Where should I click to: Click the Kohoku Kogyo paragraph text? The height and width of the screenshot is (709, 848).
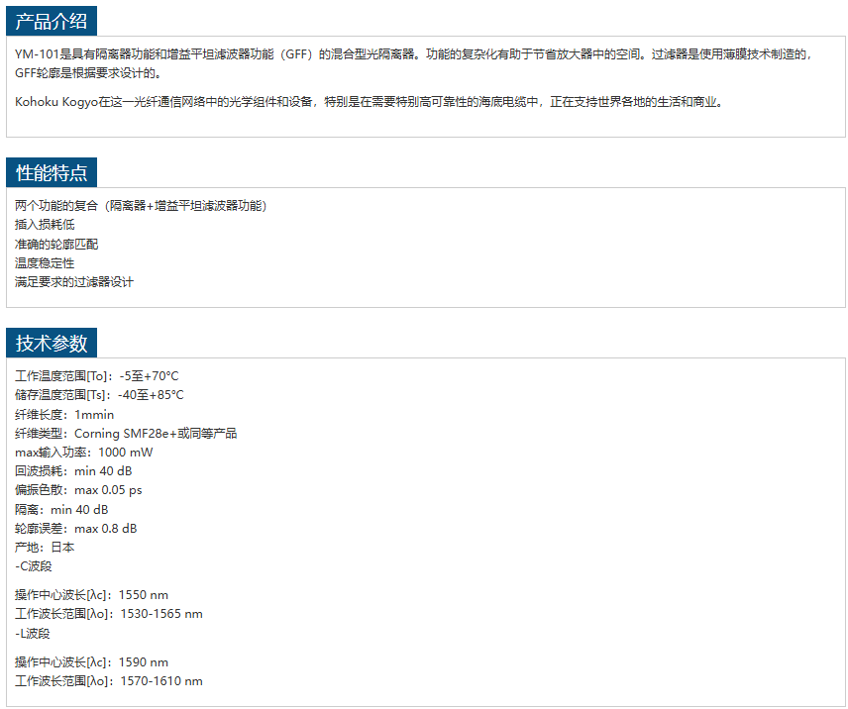pos(369,101)
